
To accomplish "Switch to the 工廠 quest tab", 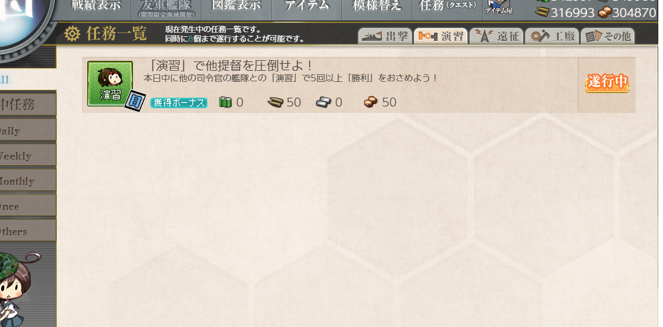I will (552, 36).
